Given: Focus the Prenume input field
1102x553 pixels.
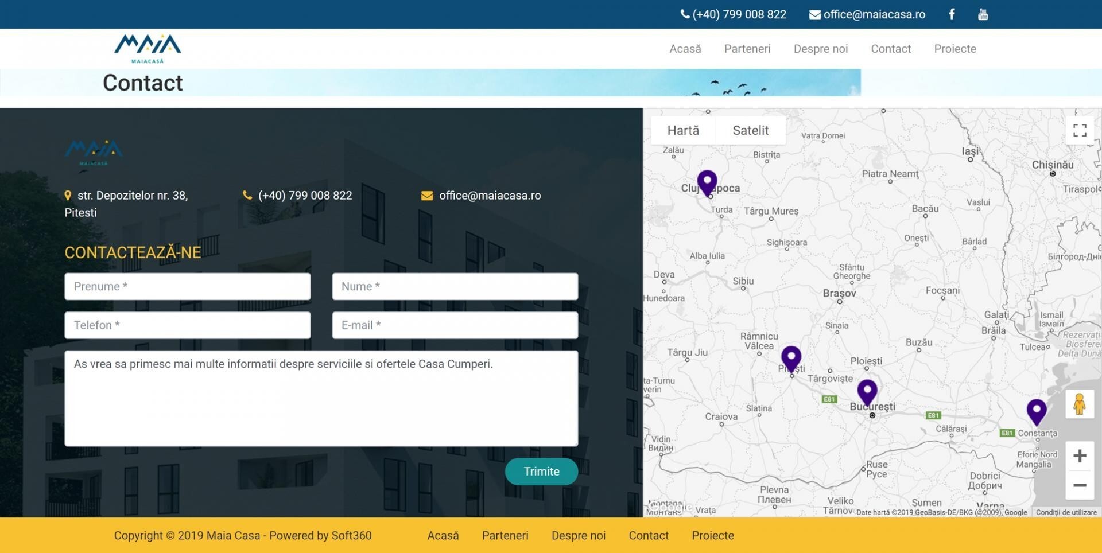Looking at the screenshot, I should click(188, 286).
